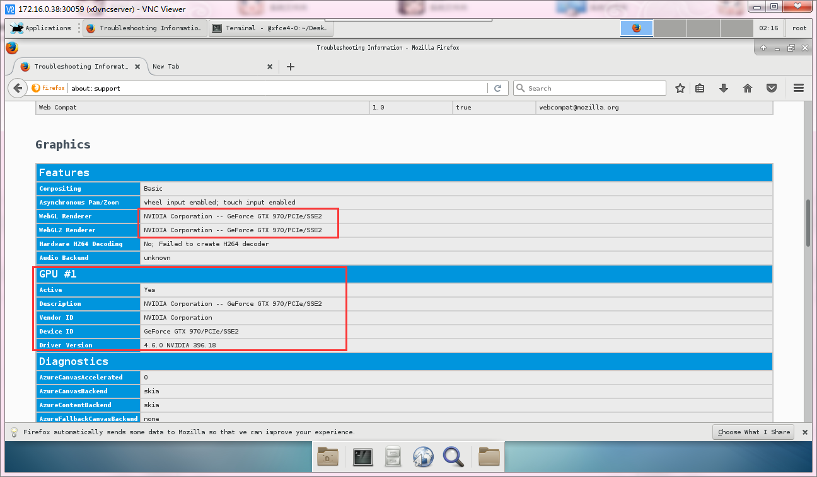
Task: Click the GPU #1 table header
Action: (x=404, y=274)
